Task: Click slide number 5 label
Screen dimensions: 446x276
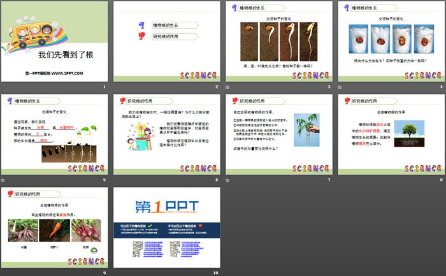Action: coord(104,180)
